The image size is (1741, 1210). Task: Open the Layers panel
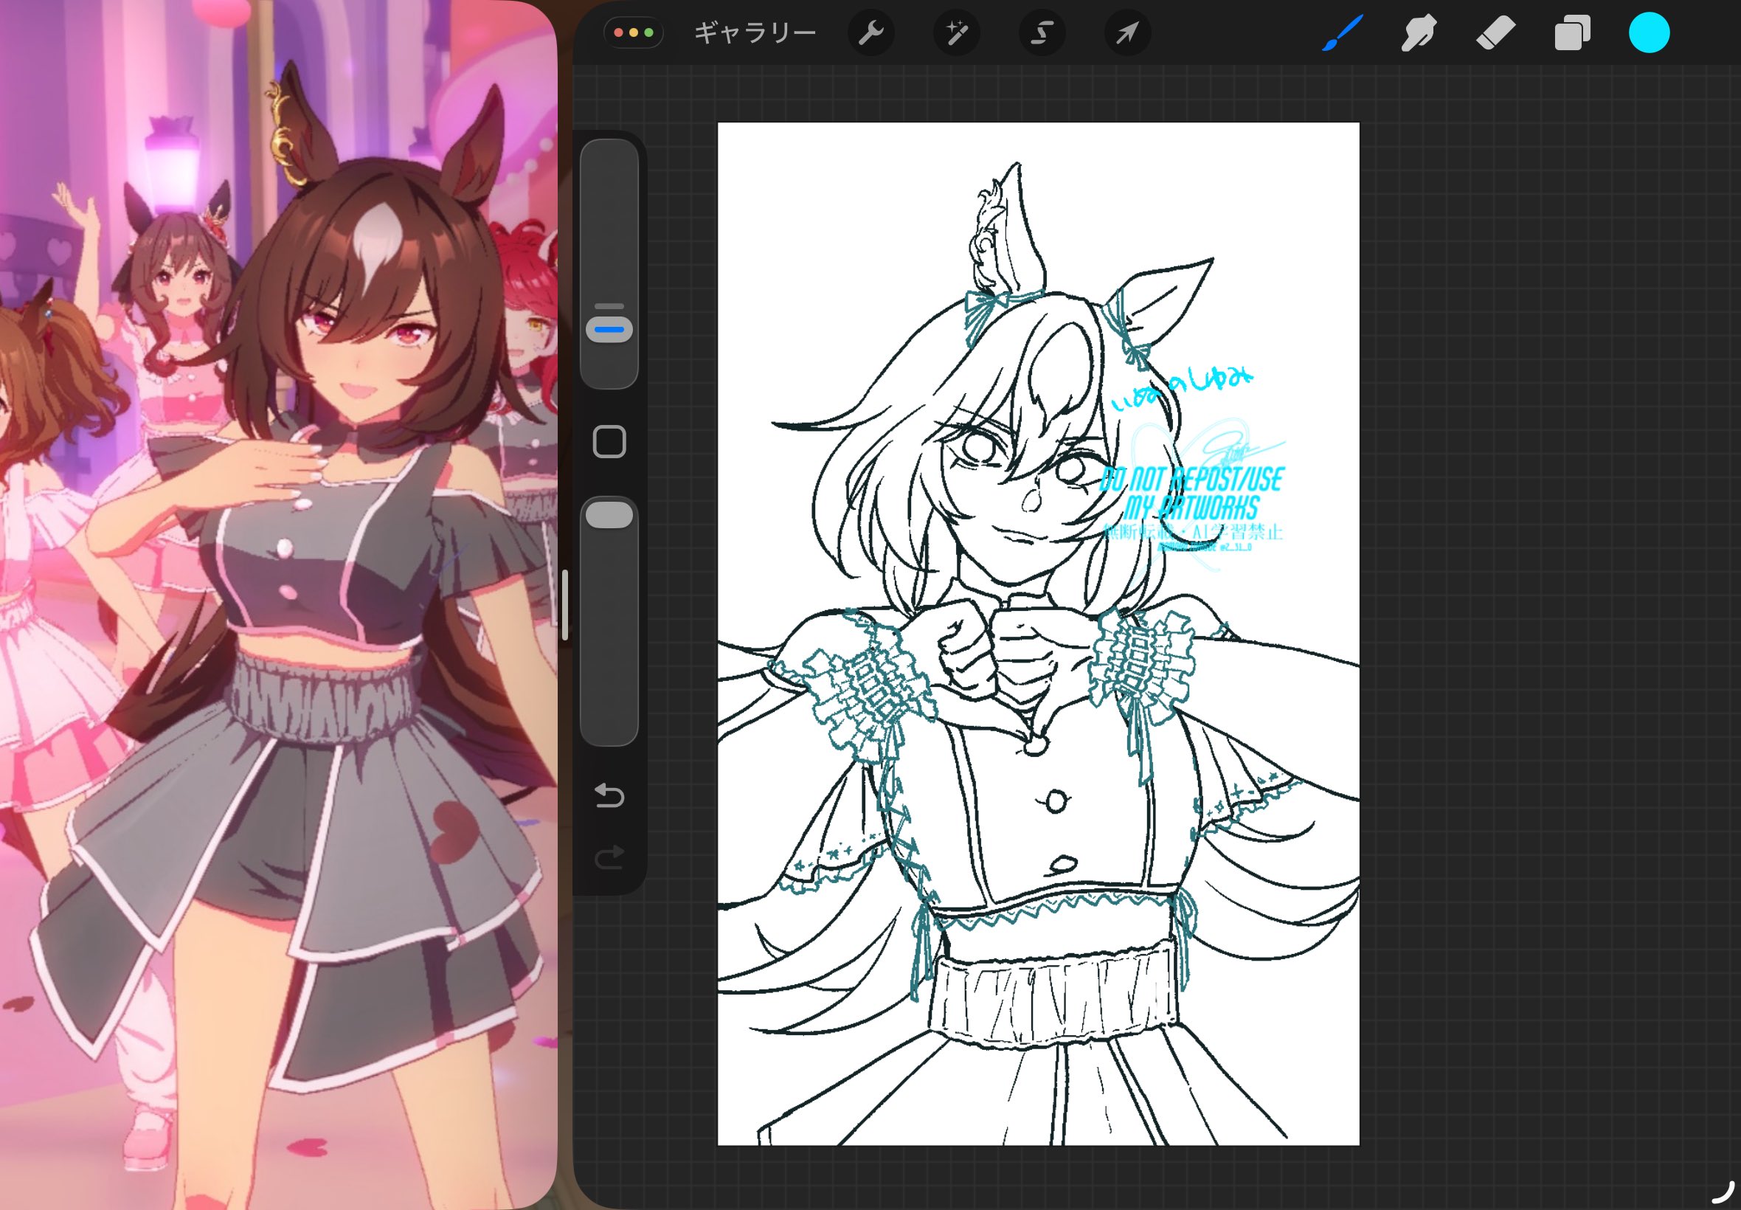(1572, 33)
